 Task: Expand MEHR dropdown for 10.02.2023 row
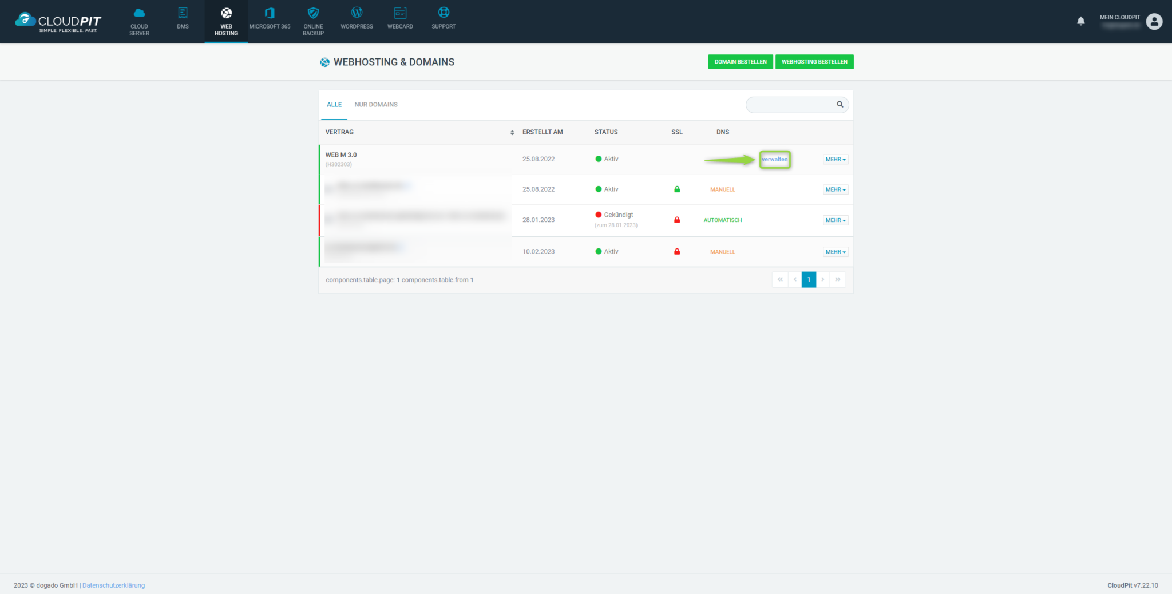[x=835, y=252]
